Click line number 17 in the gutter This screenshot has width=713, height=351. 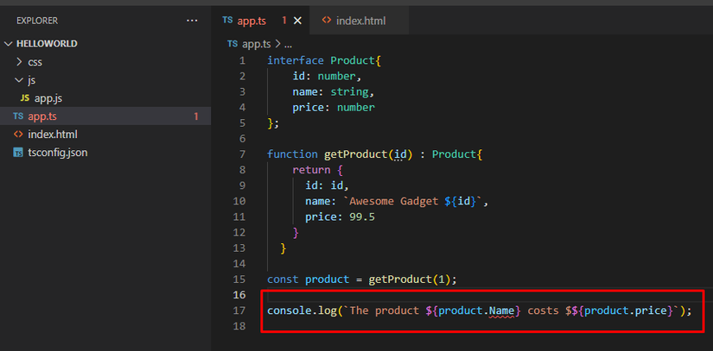click(239, 310)
